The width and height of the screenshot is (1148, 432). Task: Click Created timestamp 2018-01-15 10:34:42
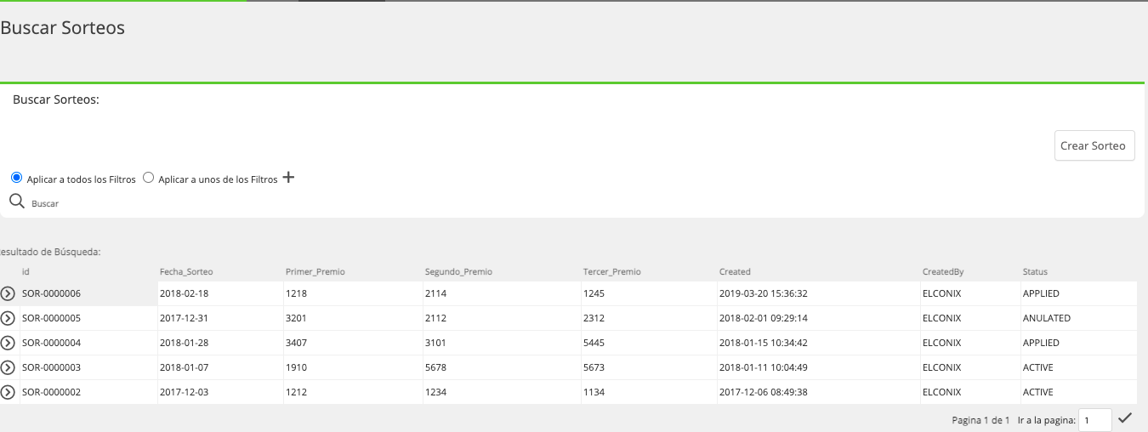point(763,343)
